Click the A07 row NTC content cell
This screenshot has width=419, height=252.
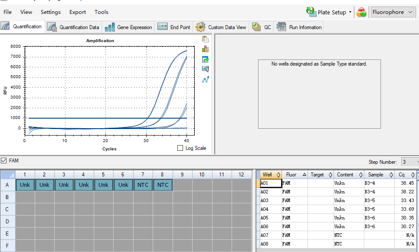pos(349,235)
